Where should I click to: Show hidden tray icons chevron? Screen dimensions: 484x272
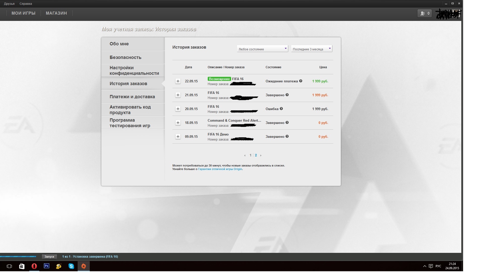tap(425, 266)
